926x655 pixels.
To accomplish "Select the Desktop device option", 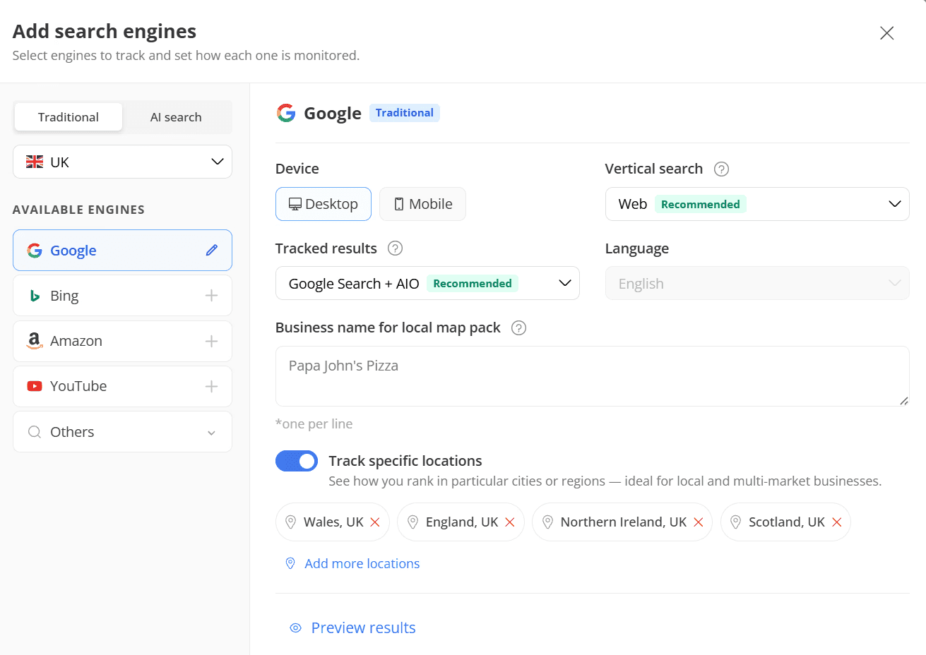I will (x=323, y=204).
